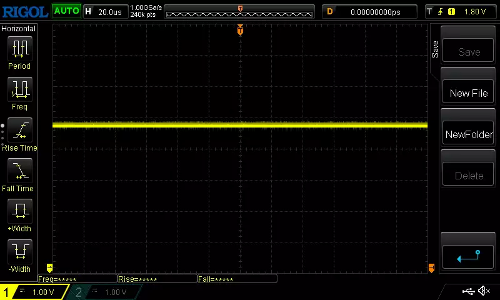Click the blue back arrow button

tap(467, 257)
